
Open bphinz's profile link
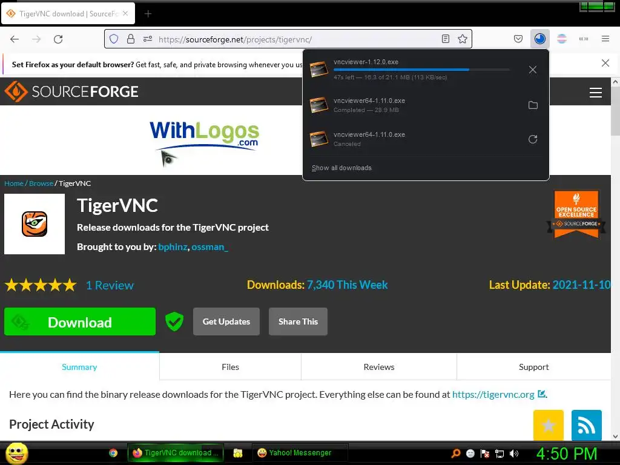point(173,247)
